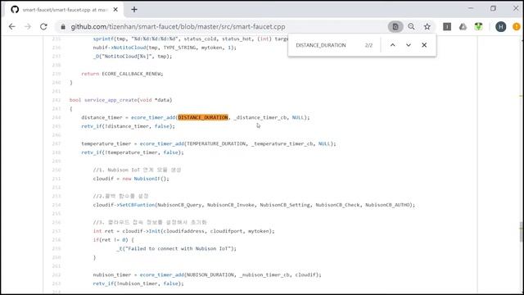Screen dimensions: 524x295
Task: Click the "Failed to connect with Nubison IoT" string
Action: pos(178,248)
